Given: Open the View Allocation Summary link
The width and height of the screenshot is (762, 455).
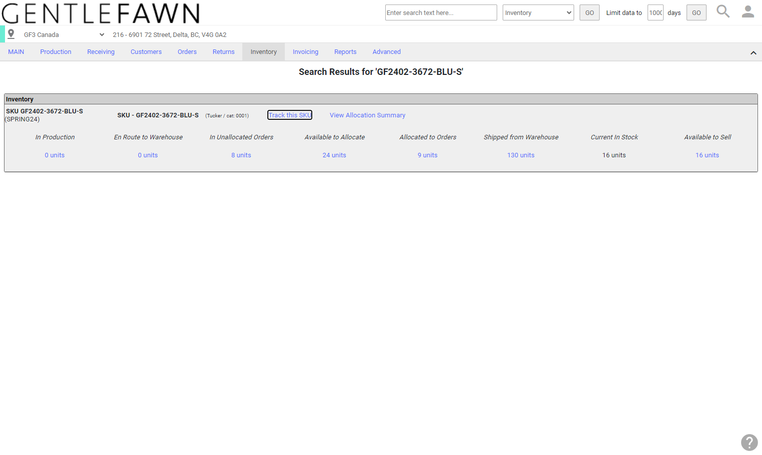Looking at the screenshot, I should (367, 115).
